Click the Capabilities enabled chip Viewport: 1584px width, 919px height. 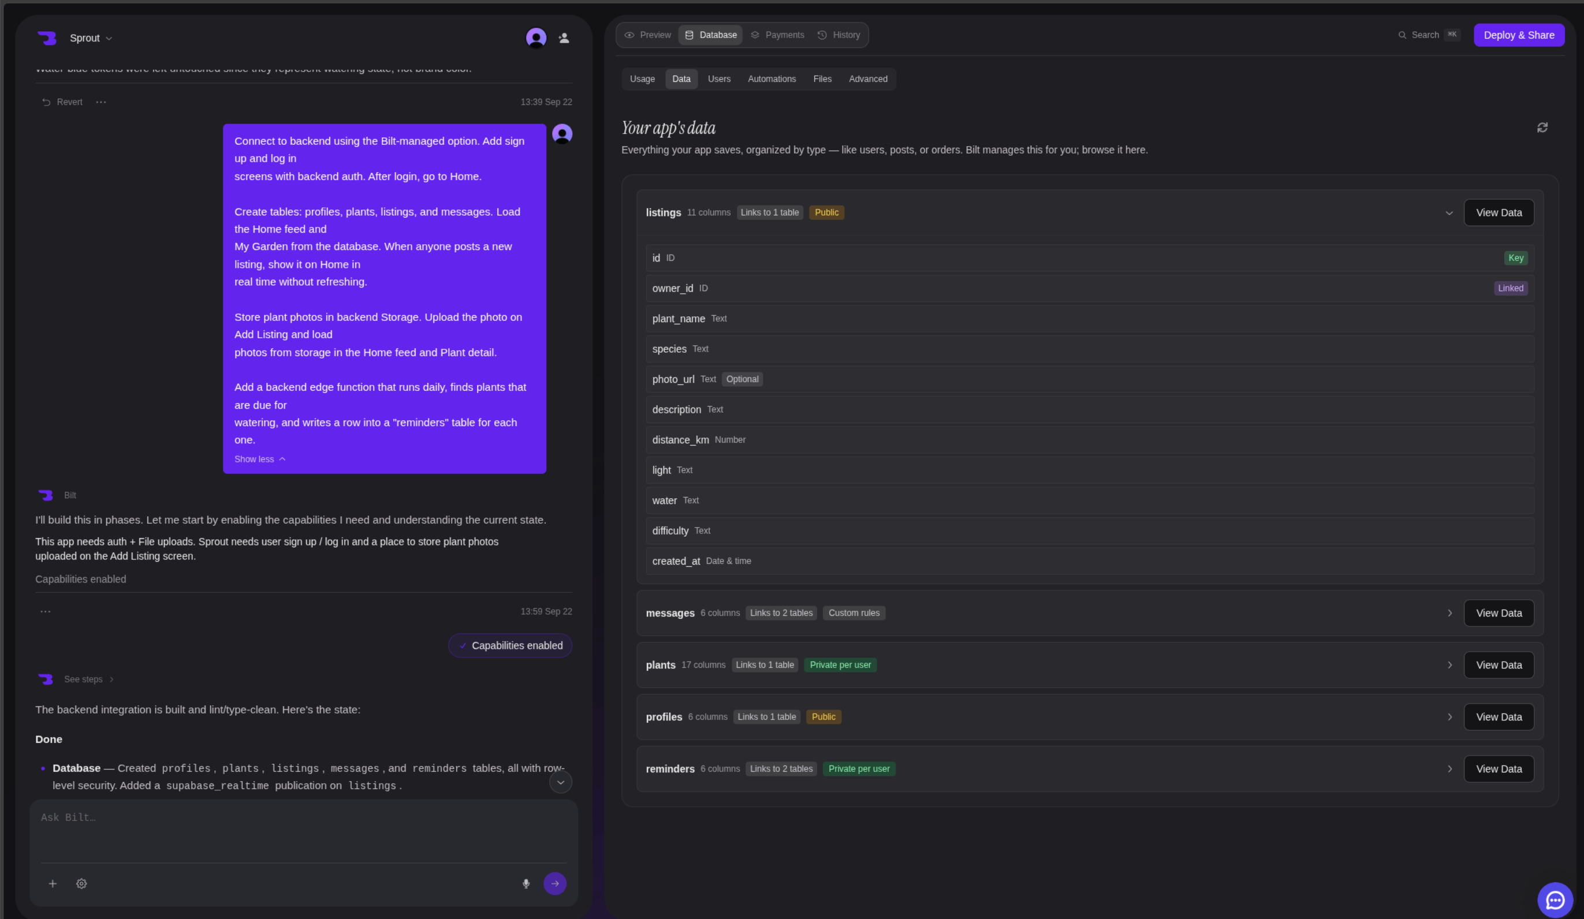click(510, 645)
